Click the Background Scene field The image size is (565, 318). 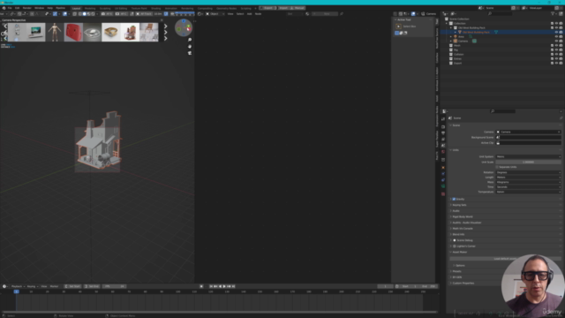[x=529, y=138]
